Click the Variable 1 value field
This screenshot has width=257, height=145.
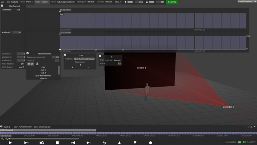click(x=16, y=32)
